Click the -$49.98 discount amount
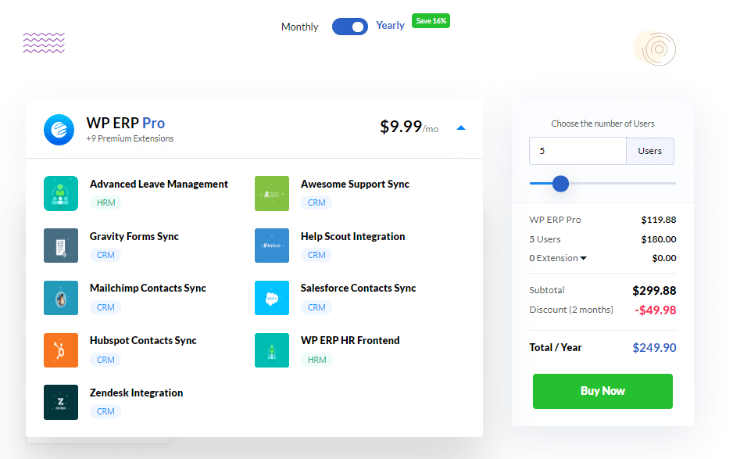This screenshot has width=733, height=459. click(x=656, y=310)
